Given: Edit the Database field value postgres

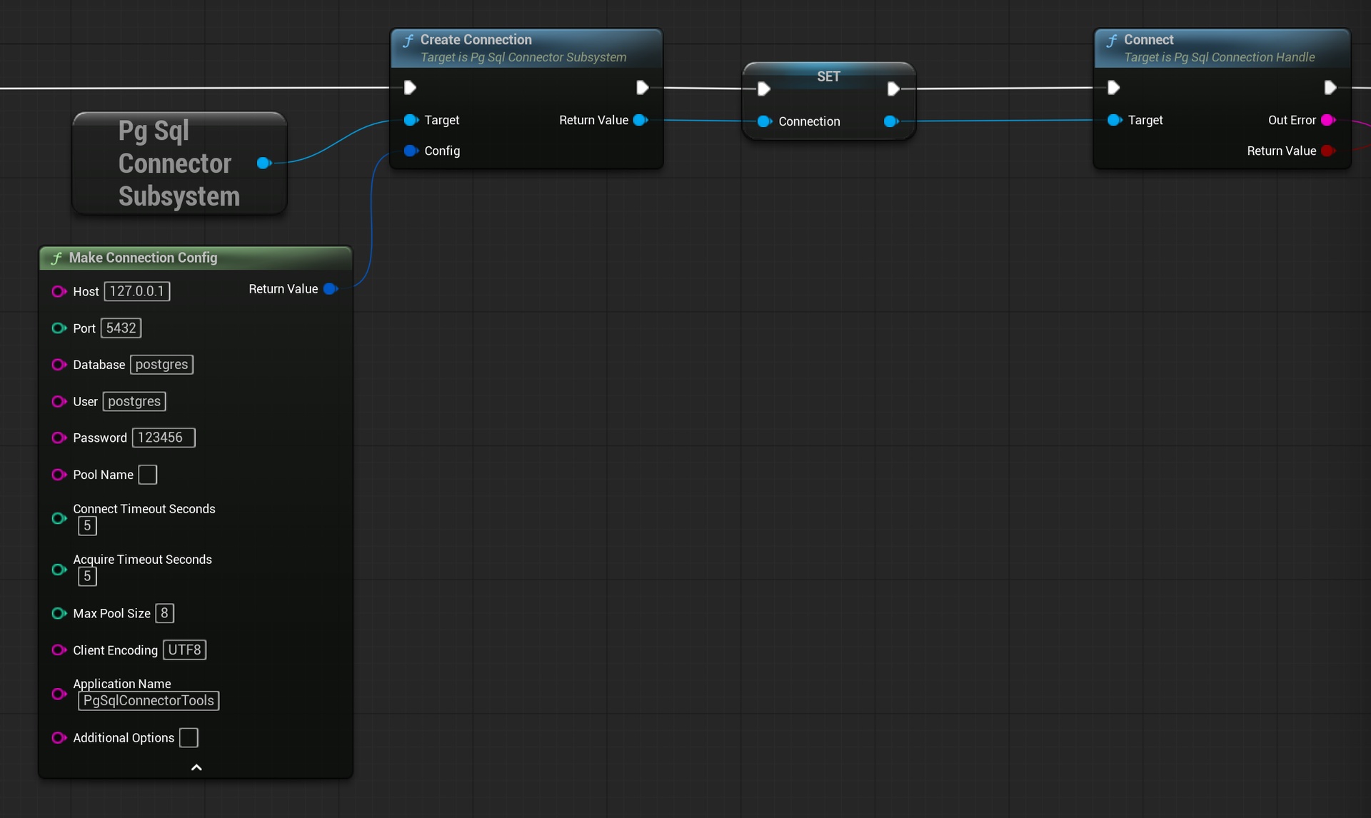Looking at the screenshot, I should [161, 365].
